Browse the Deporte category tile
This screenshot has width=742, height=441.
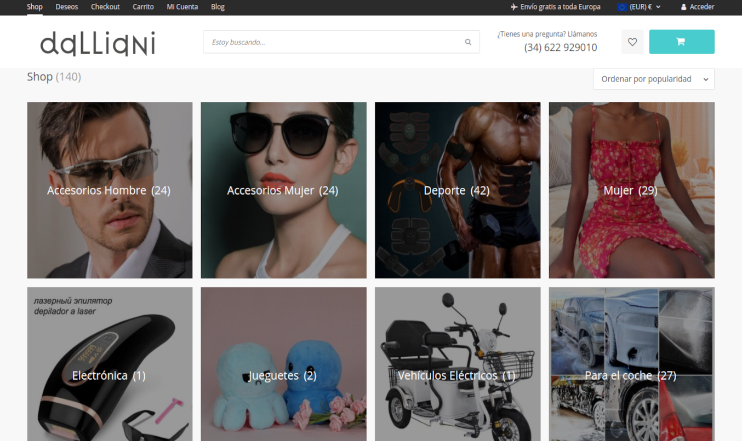pos(458,190)
